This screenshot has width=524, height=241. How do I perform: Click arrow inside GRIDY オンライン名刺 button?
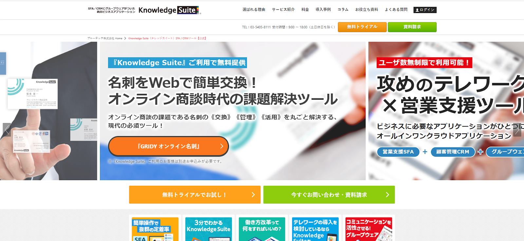coord(221,146)
